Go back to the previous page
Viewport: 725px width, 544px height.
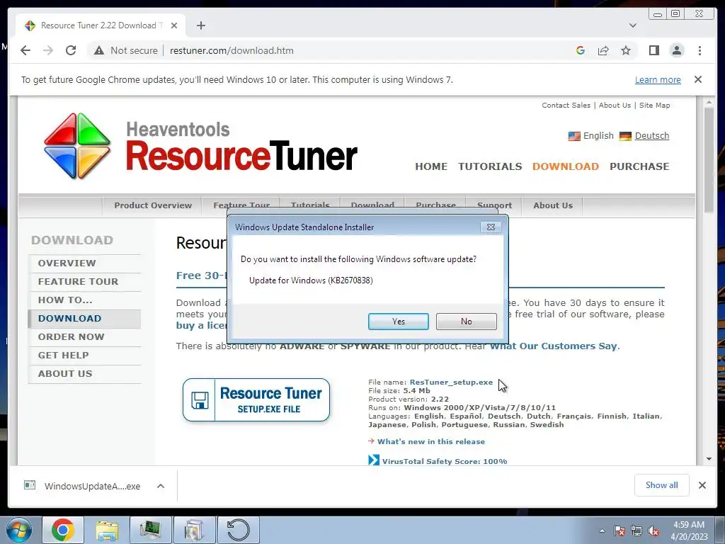point(25,50)
